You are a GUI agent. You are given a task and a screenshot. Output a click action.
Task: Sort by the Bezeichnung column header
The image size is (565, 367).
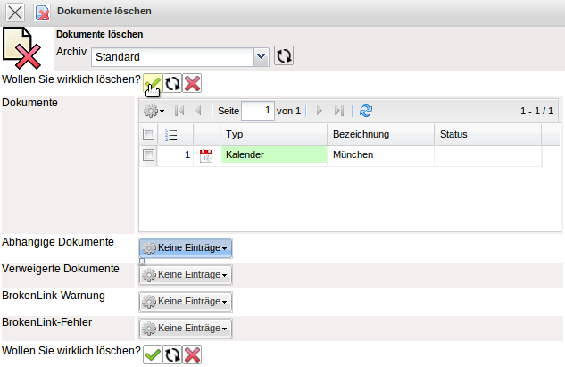380,134
